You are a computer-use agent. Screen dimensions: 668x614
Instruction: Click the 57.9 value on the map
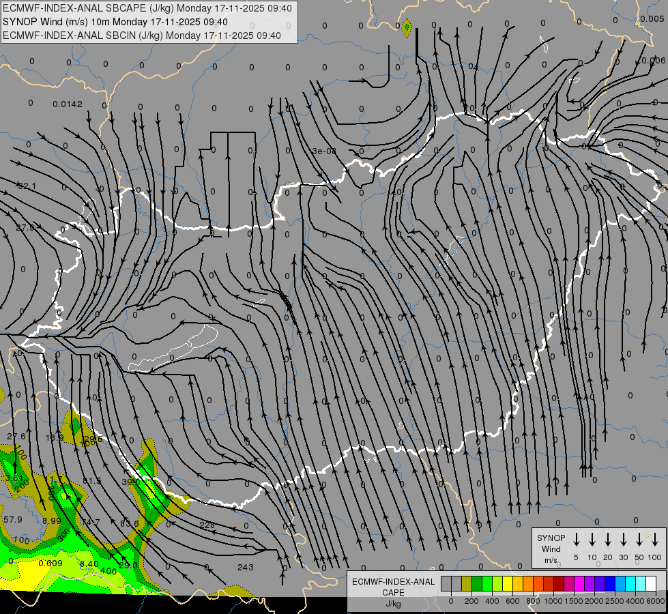coord(13,520)
